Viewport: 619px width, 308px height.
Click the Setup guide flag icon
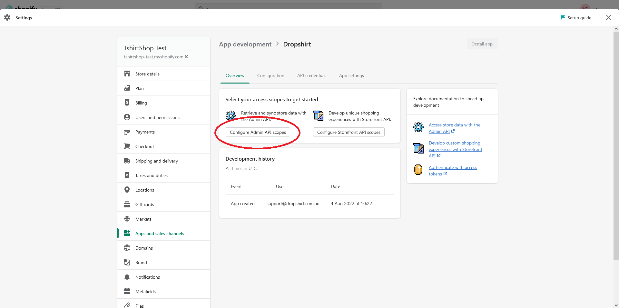tap(563, 17)
